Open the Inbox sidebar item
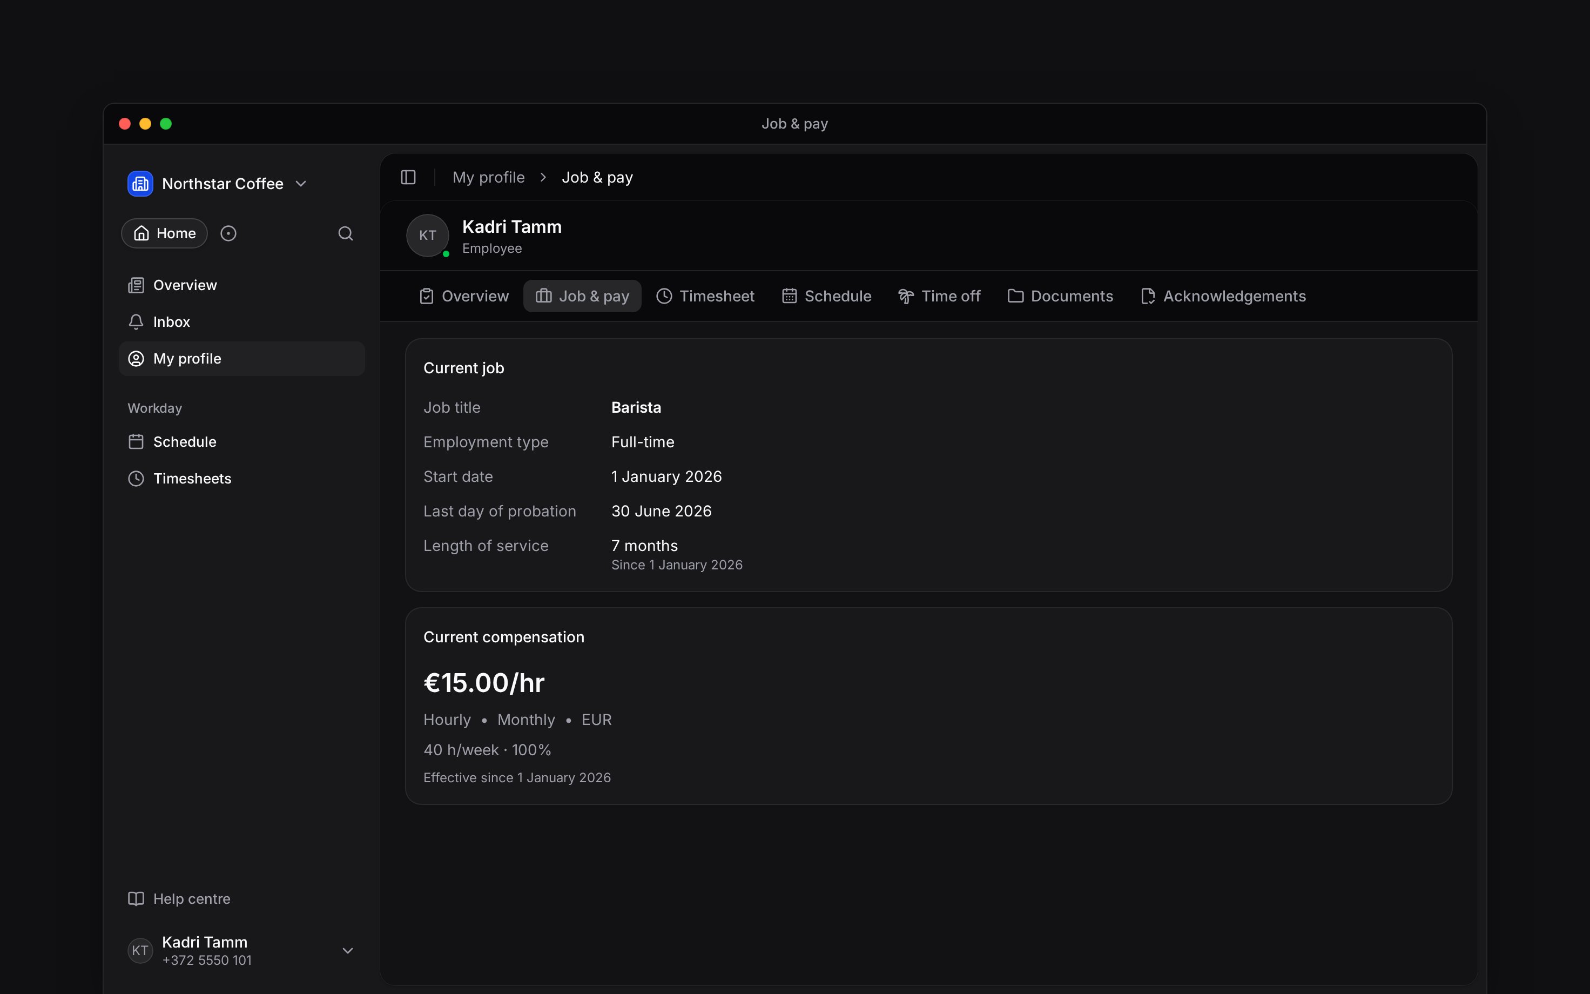This screenshot has width=1590, height=994. pyautogui.click(x=242, y=322)
